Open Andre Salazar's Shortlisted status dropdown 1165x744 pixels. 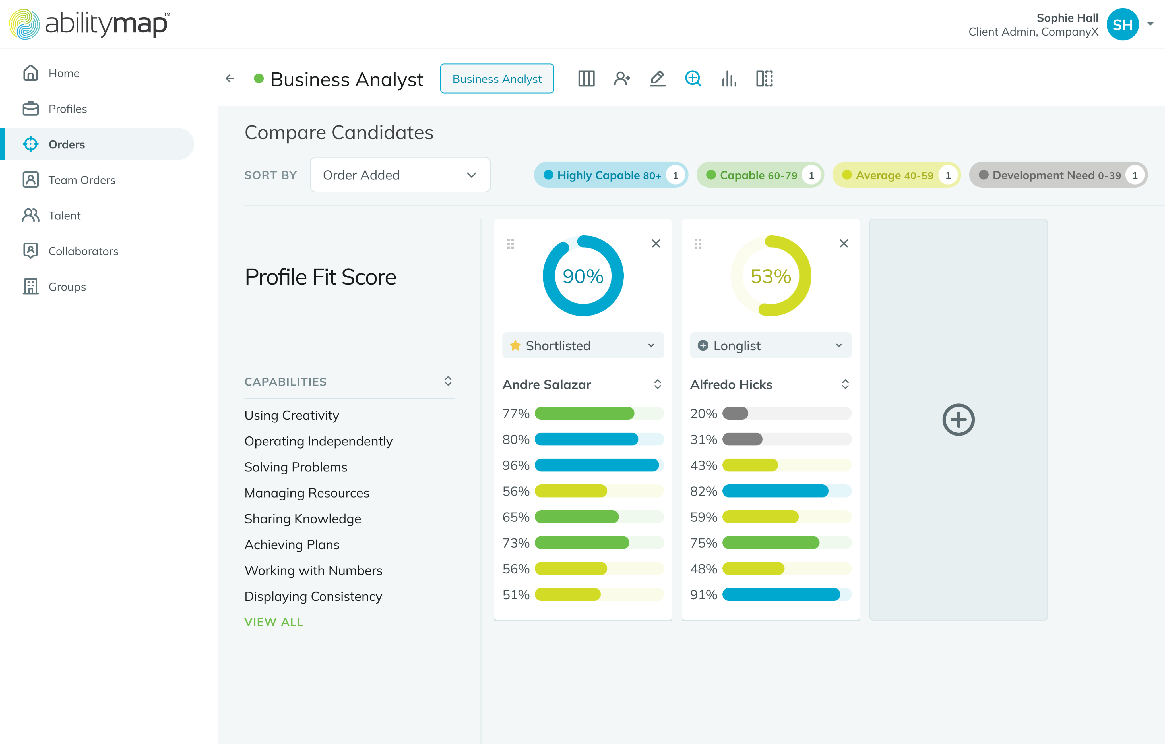[582, 346]
